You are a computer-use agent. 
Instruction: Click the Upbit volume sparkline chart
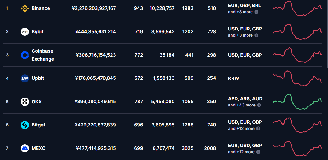coord(297,78)
